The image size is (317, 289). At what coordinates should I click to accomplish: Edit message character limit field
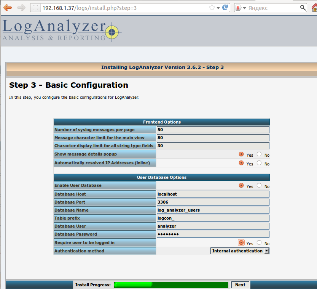pos(213,138)
